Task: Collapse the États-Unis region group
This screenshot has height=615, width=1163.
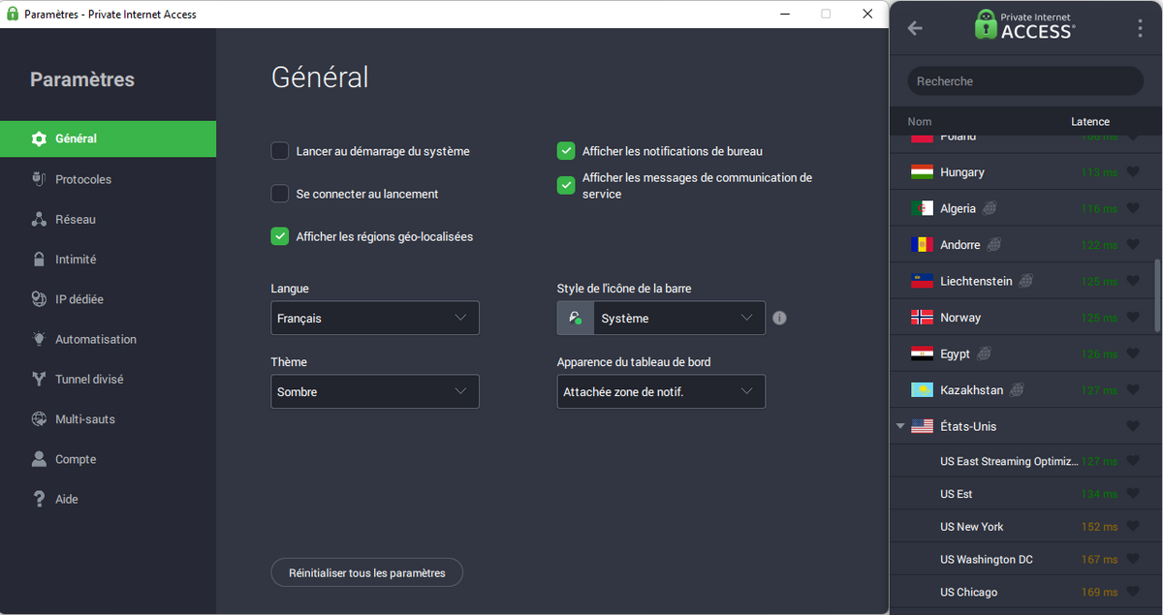Action: (x=900, y=426)
